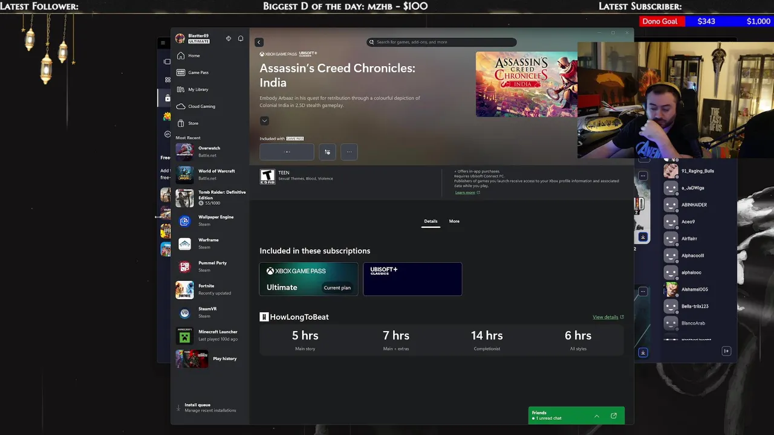Click the manage-game icon button beside install

pyautogui.click(x=327, y=152)
